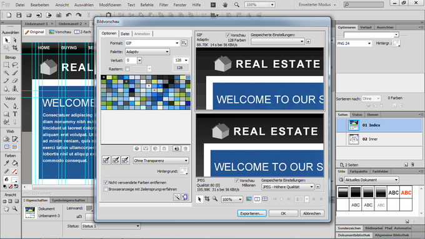Select the Pointer tool in the tools panel
Image resolution: width=425 pixels, height=239 pixels.
(x=6, y=40)
